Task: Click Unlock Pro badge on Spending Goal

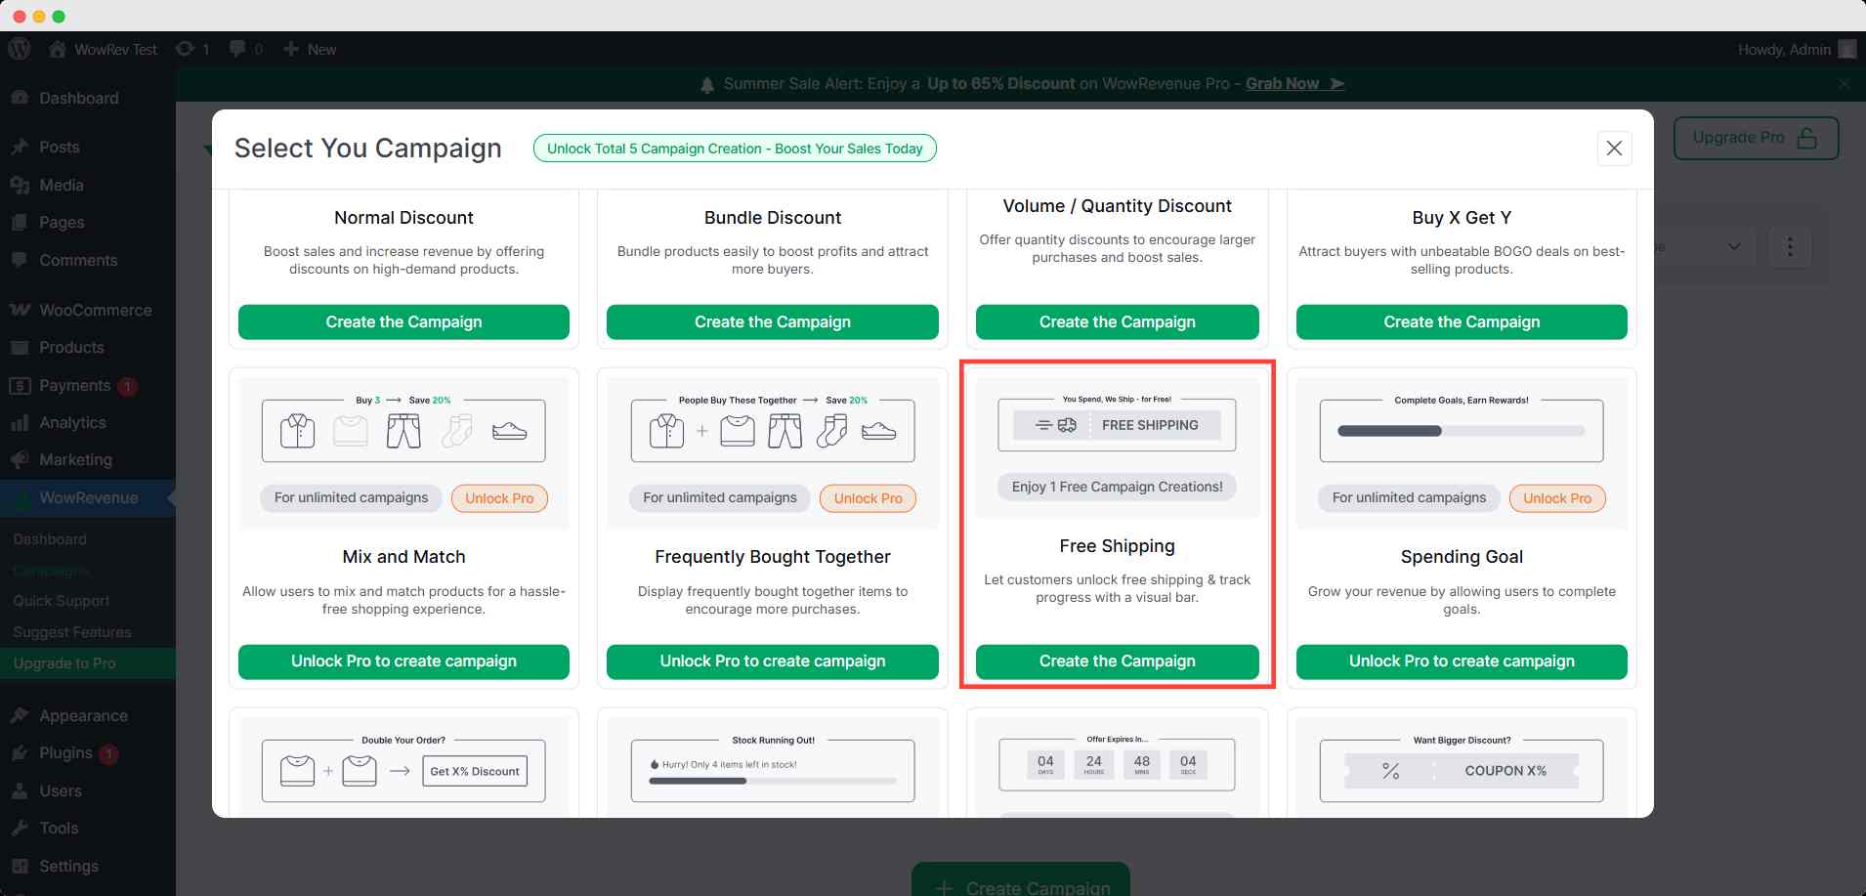Action: 1557,498
